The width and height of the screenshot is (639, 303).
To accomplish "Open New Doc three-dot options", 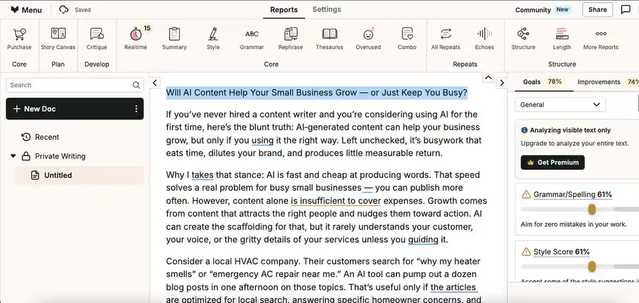I will pyautogui.click(x=136, y=108).
